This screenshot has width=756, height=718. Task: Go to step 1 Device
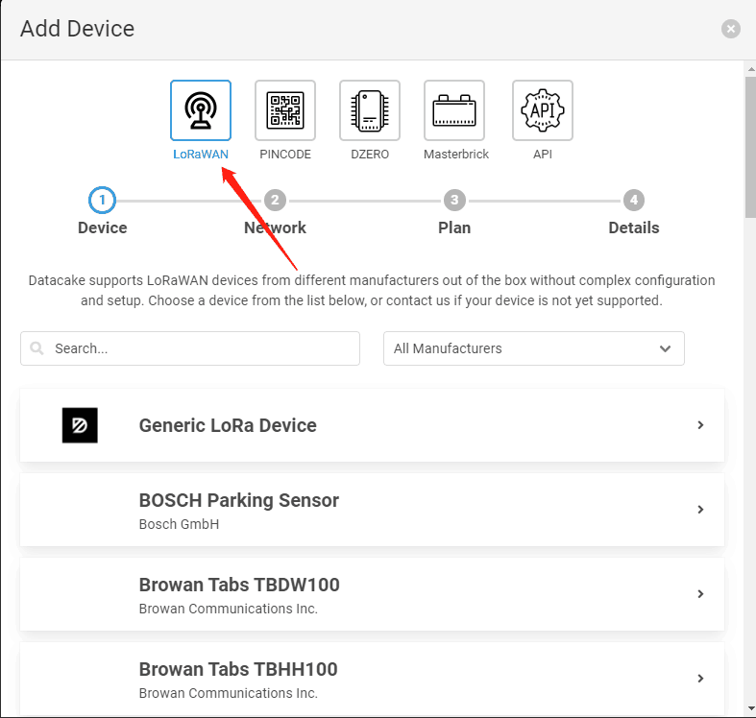coord(102,200)
